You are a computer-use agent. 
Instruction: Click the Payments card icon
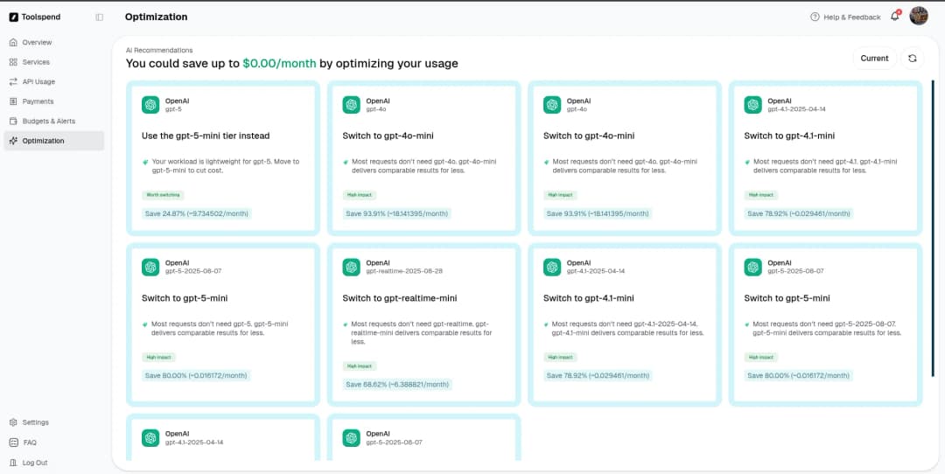(x=13, y=101)
